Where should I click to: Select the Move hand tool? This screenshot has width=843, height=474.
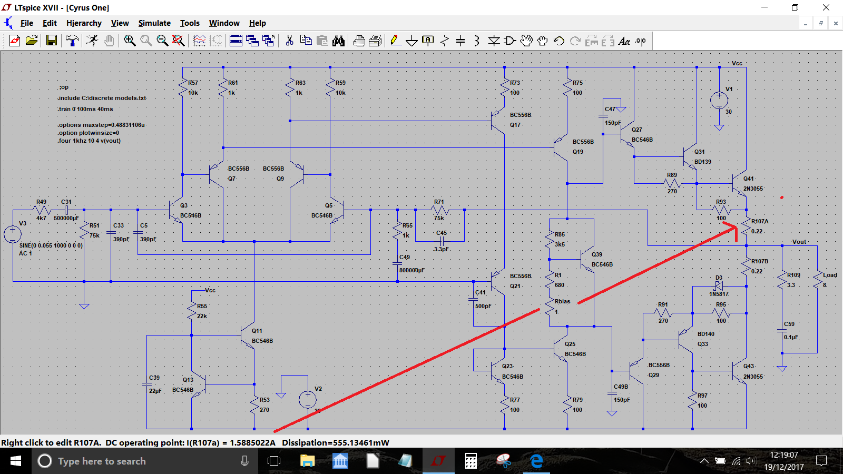(x=526, y=41)
